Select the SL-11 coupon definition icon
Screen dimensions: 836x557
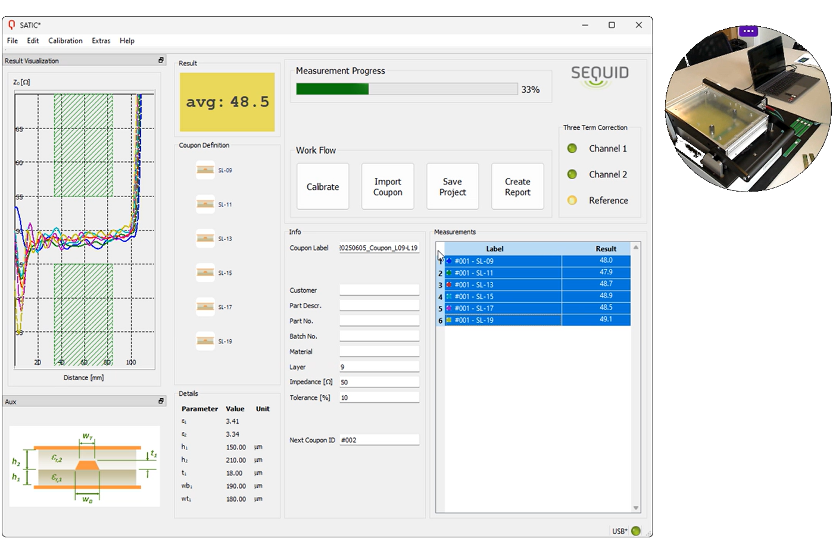(x=205, y=204)
